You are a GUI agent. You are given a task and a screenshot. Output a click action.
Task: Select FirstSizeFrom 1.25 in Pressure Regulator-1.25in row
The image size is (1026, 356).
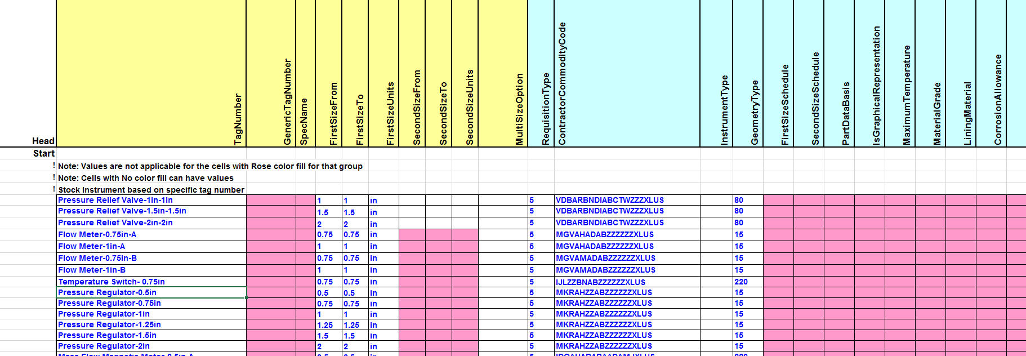click(329, 324)
